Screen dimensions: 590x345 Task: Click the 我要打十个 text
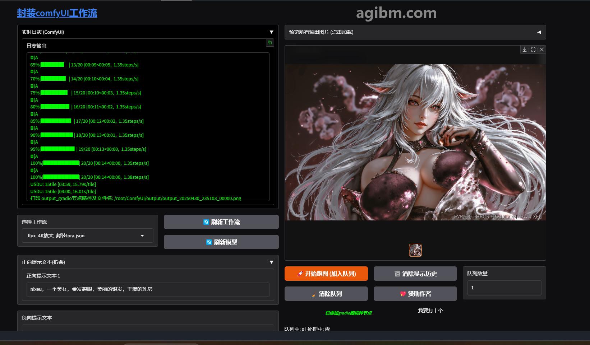tap(430, 311)
